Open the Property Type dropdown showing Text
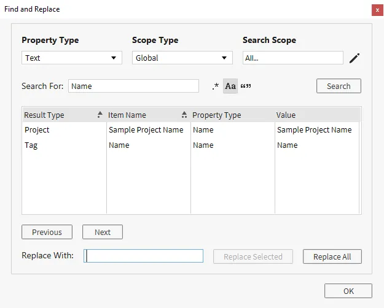Screen dimensions: 384x308 tap(71, 58)
